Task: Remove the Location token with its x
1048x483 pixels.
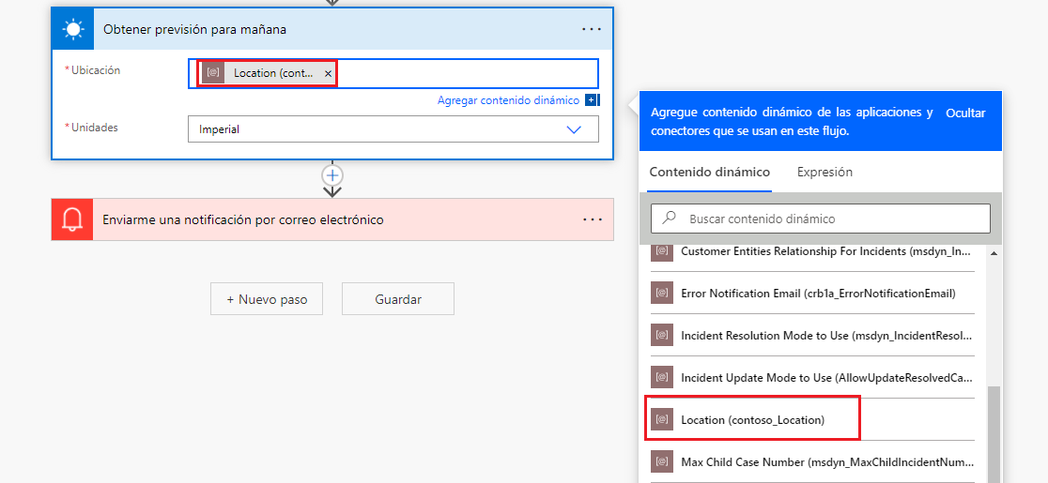Action: point(328,74)
